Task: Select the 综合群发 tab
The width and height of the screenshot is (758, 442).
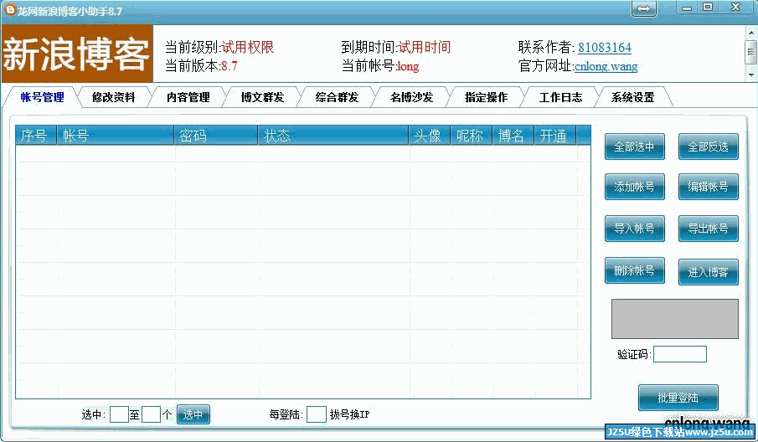Action: point(337,97)
